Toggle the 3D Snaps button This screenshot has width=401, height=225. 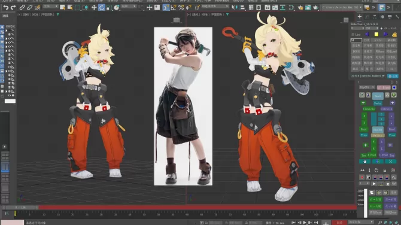[166, 8]
